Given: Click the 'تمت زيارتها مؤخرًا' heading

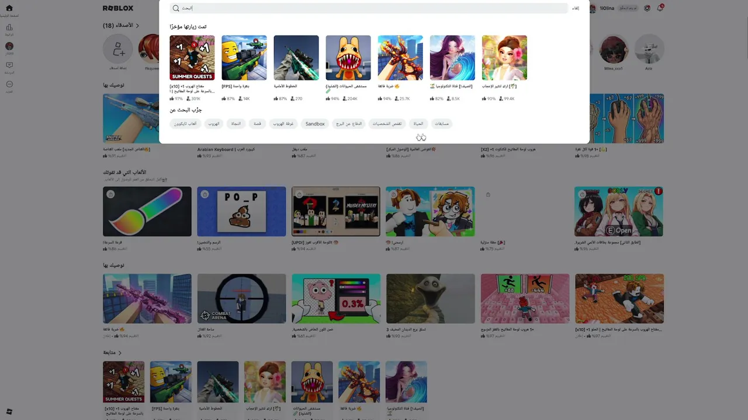Looking at the screenshot, I should coord(188,27).
